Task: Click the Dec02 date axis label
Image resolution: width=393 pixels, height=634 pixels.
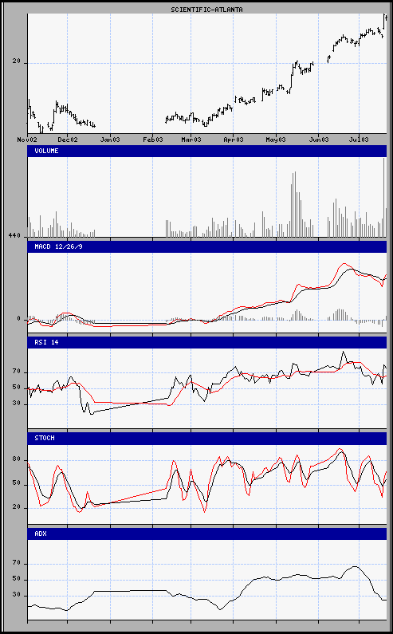Action: click(x=68, y=140)
